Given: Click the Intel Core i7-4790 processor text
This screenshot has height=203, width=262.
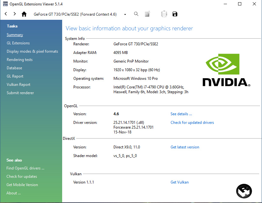Looking at the screenshot, I should (151, 90).
